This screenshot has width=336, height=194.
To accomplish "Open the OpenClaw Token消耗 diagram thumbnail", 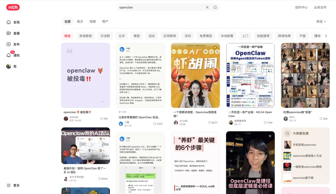I will pyautogui.click(x=250, y=75).
